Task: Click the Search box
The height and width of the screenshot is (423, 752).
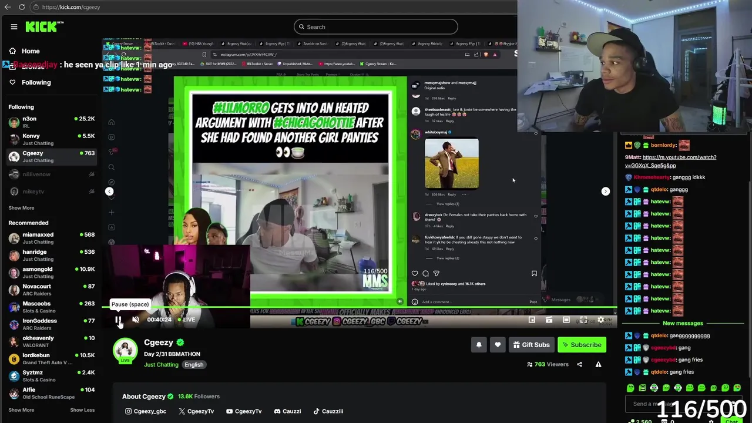Action: [376, 26]
